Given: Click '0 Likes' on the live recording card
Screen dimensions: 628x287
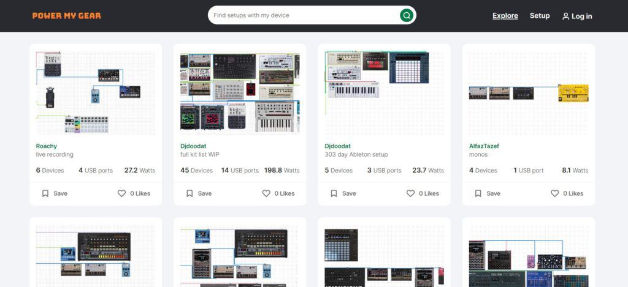Looking at the screenshot, I should 140,193.
